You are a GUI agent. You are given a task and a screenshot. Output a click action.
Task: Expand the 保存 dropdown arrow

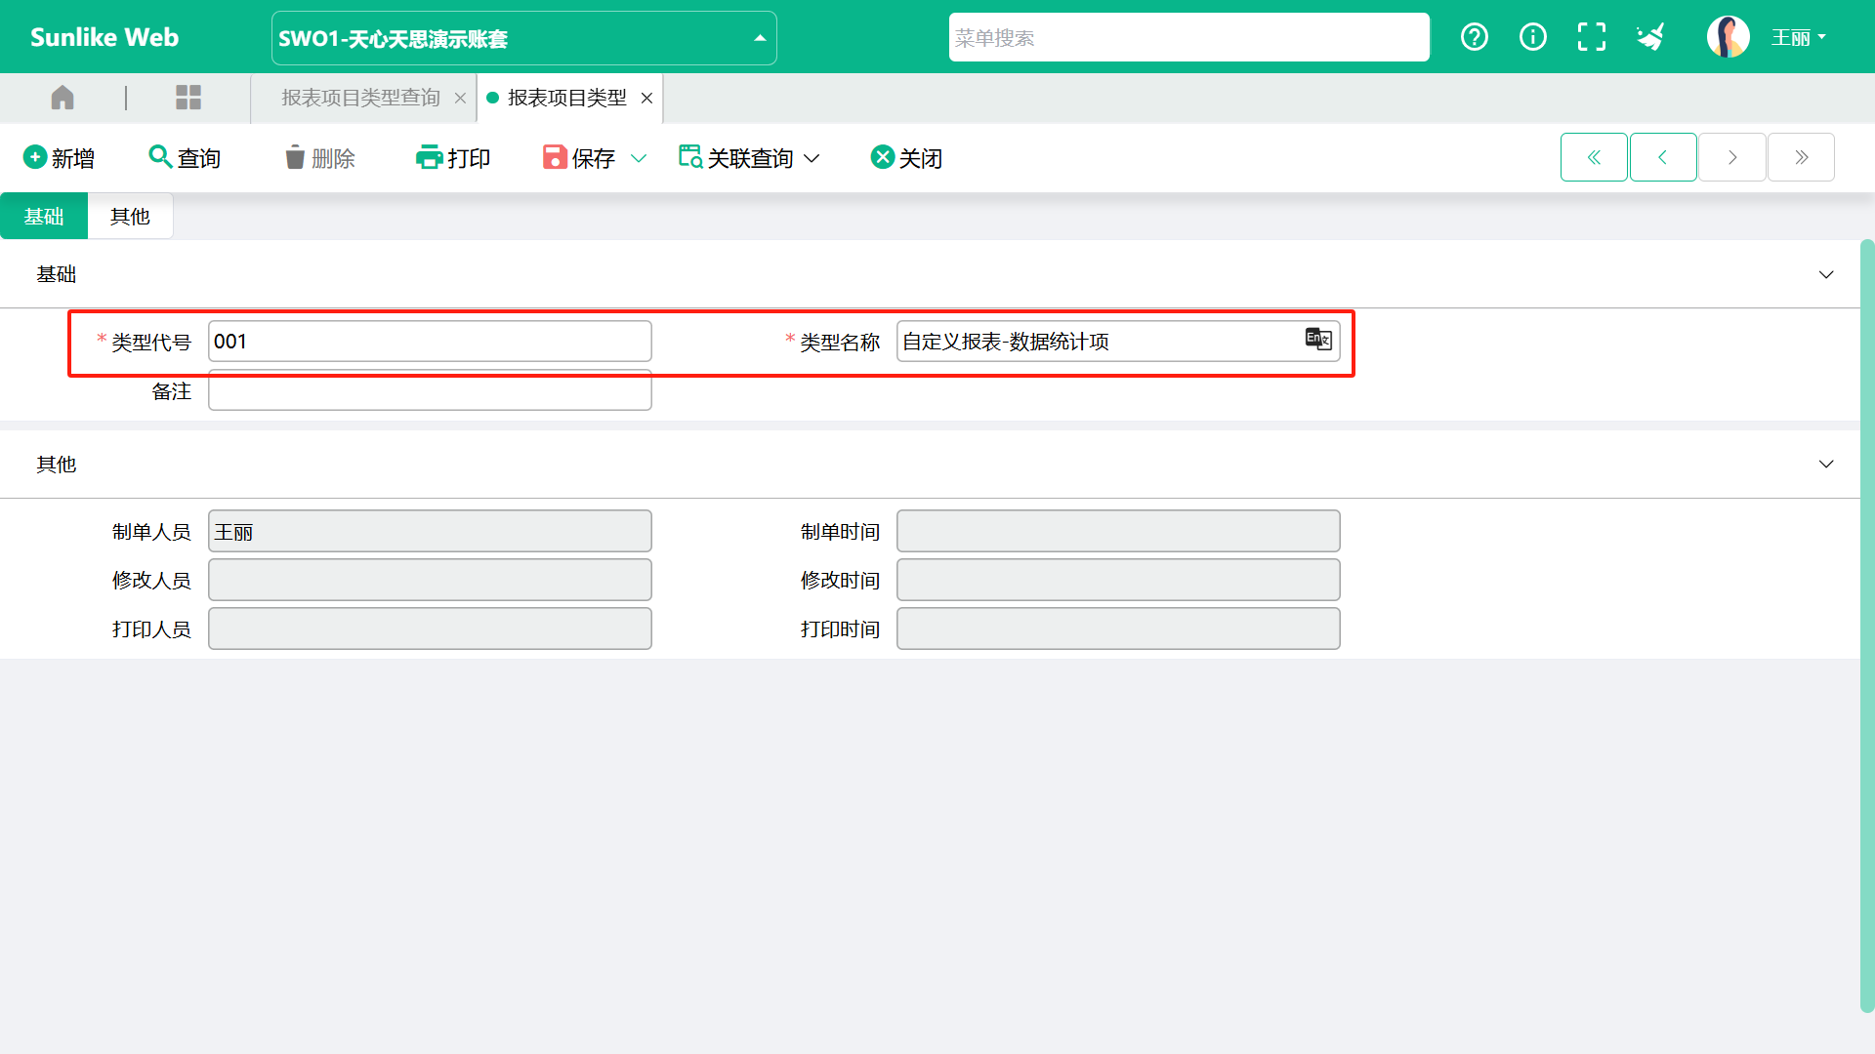[639, 158]
